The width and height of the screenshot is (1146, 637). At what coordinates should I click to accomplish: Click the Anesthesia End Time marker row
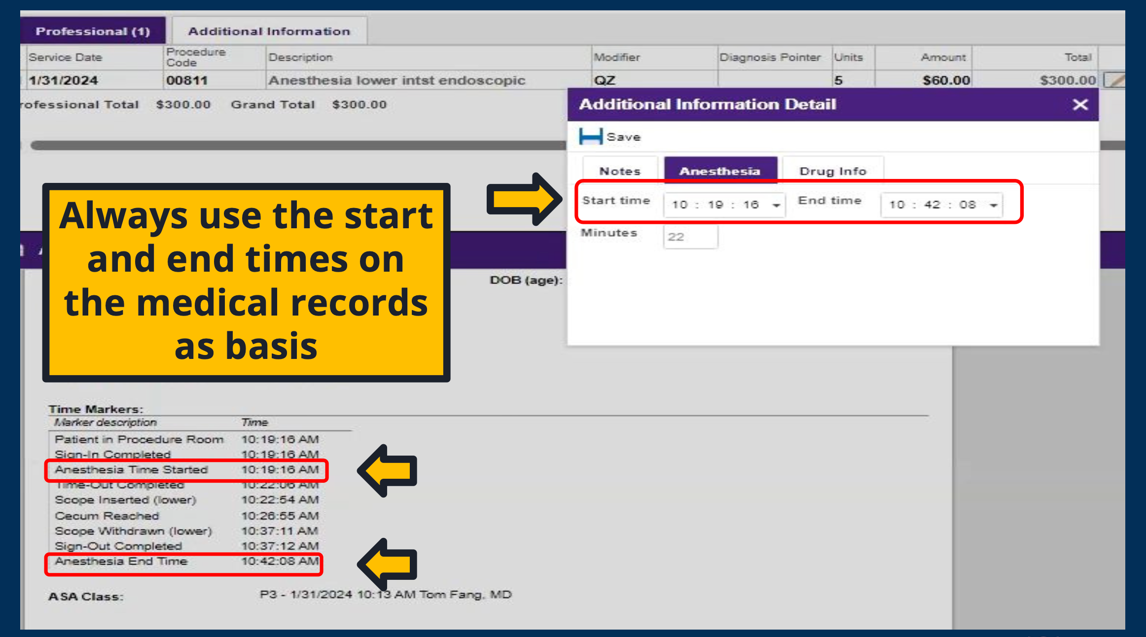coord(184,563)
